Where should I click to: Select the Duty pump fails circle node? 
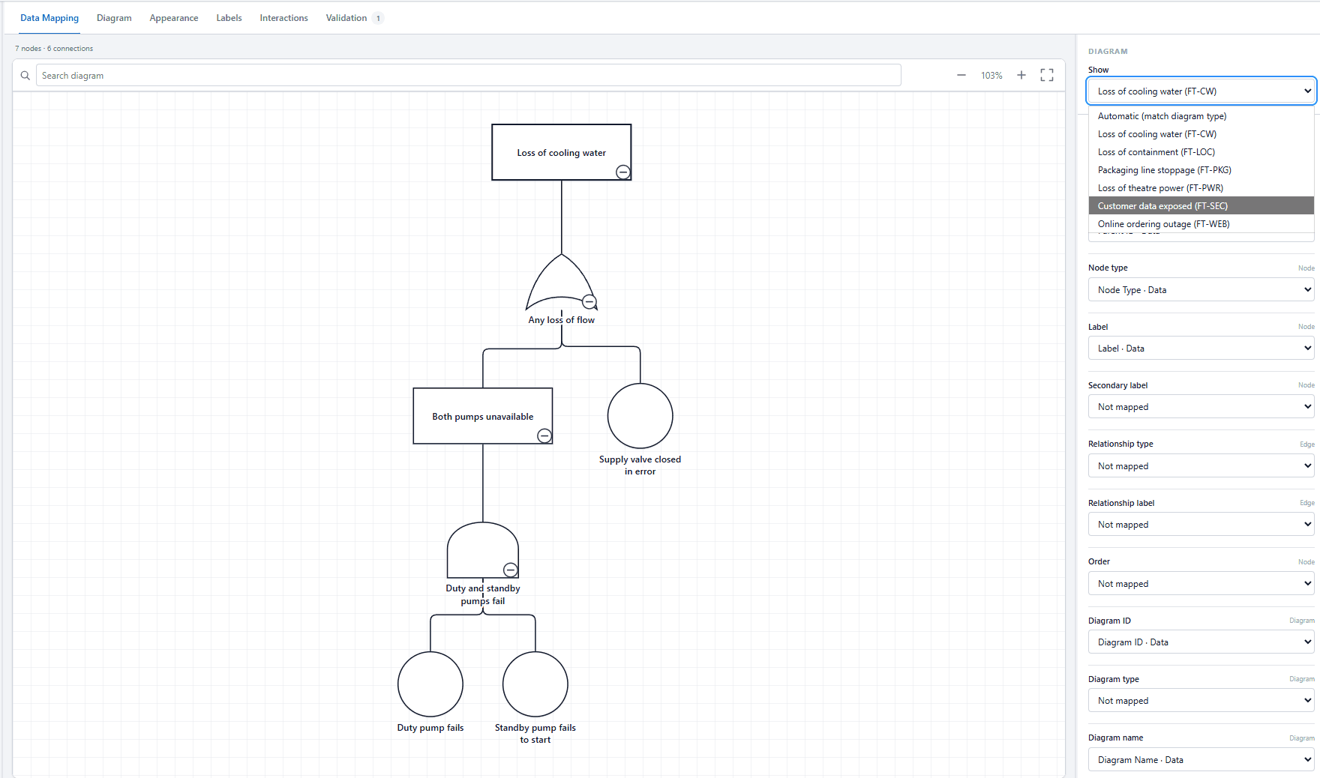tap(430, 684)
